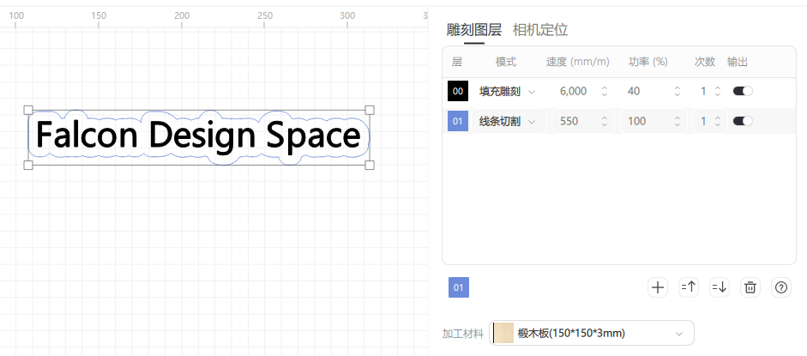Image resolution: width=807 pixels, height=356 pixels.
Task: Select the blue 01 layer icon in table
Action: (458, 121)
